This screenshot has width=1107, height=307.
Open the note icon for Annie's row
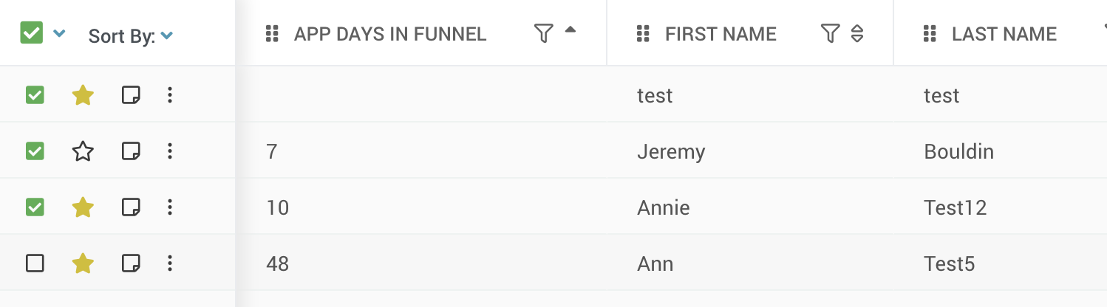tap(131, 207)
